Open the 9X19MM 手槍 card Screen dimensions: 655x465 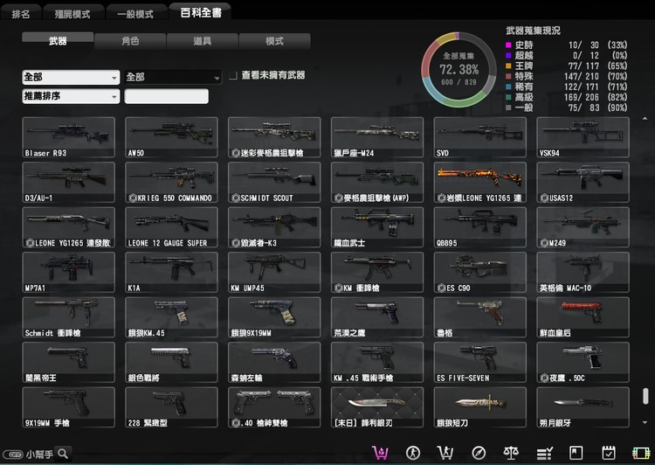pos(68,407)
